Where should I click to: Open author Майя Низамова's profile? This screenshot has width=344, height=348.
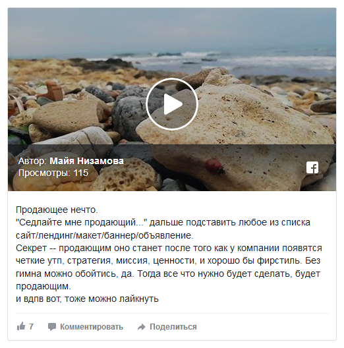pyautogui.click(x=86, y=161)
